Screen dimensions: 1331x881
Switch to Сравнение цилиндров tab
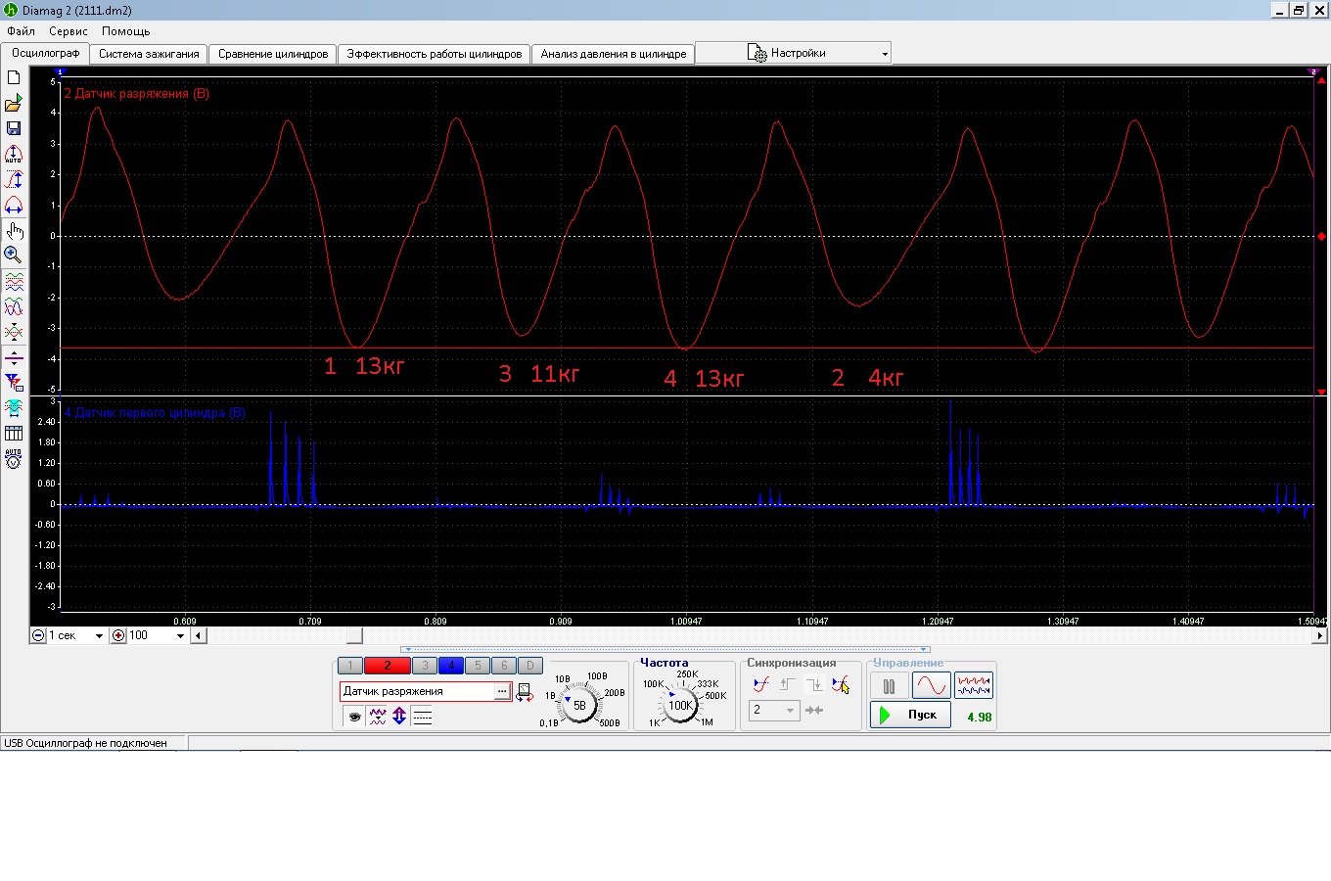click(x=273, y=54)
